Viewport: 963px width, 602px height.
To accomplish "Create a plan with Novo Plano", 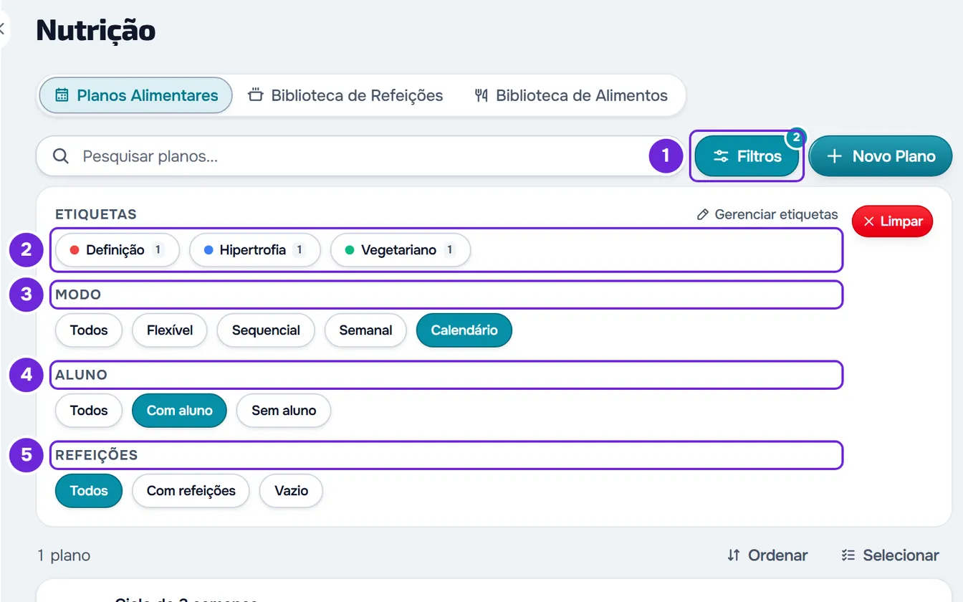I will [881, 156].
